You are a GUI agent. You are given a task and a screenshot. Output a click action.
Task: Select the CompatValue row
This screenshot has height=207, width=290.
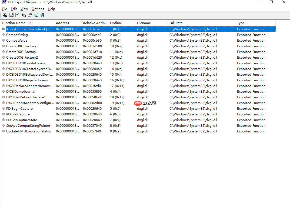tap(138, 41)
